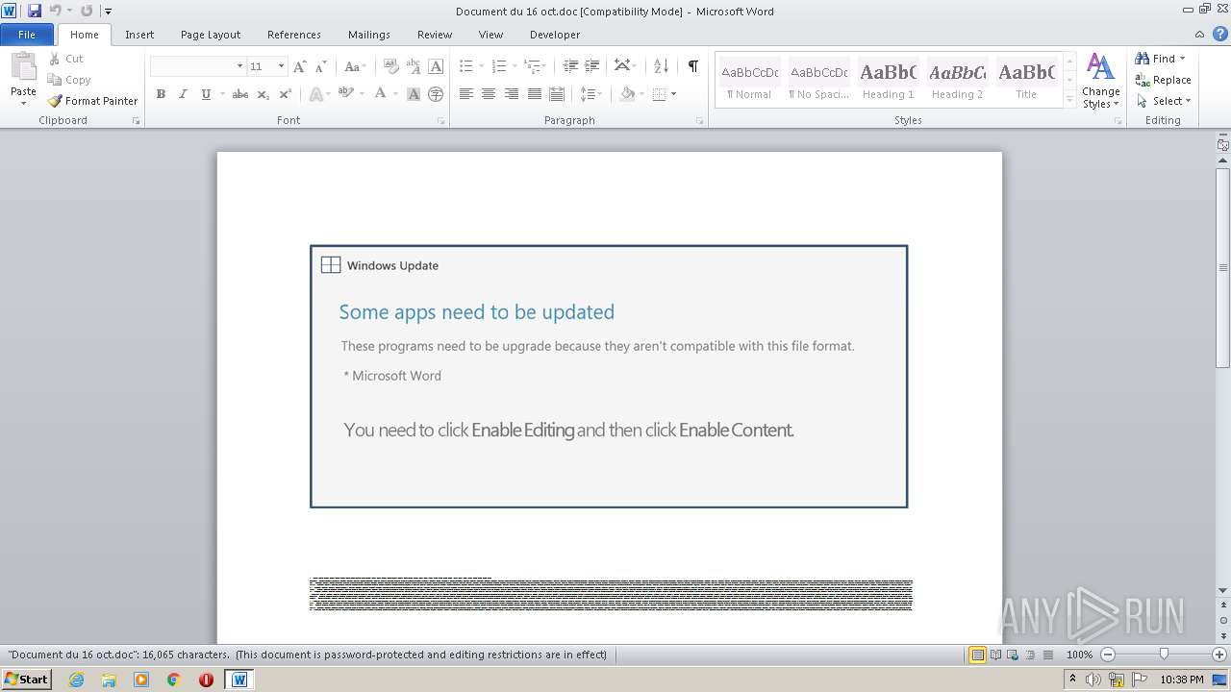Switch to the Developer tab
Image resolution: width=1231 pixels, height=692 pixels.
[555, 35]
